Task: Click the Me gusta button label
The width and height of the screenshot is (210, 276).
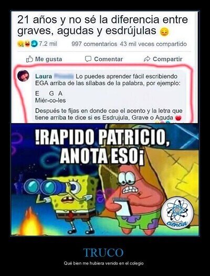Action: coord(48,59)
